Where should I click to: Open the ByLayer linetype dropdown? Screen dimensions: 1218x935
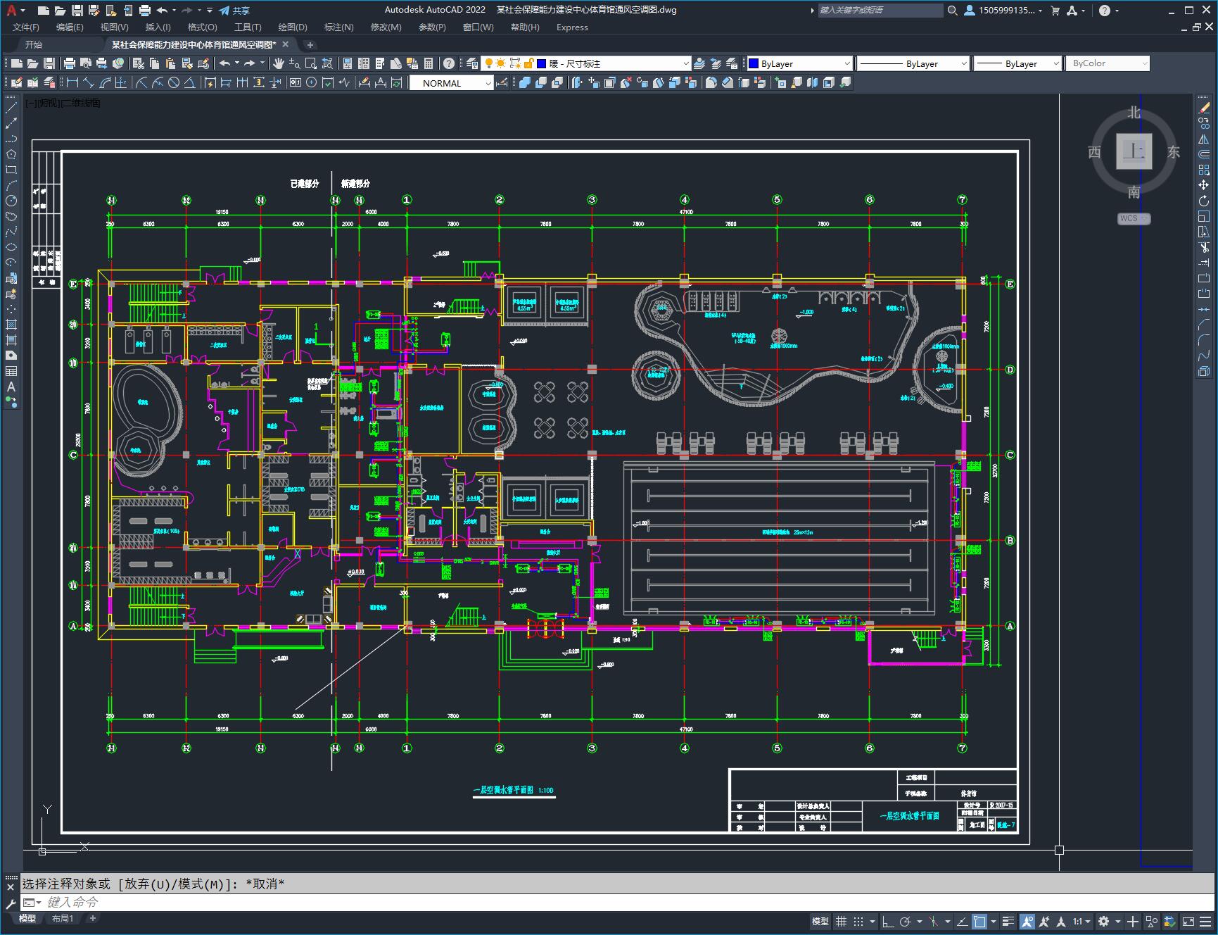(913, 63)
